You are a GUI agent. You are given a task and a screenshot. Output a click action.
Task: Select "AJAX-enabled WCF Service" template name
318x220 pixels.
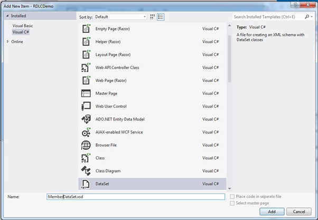[119, 132]
